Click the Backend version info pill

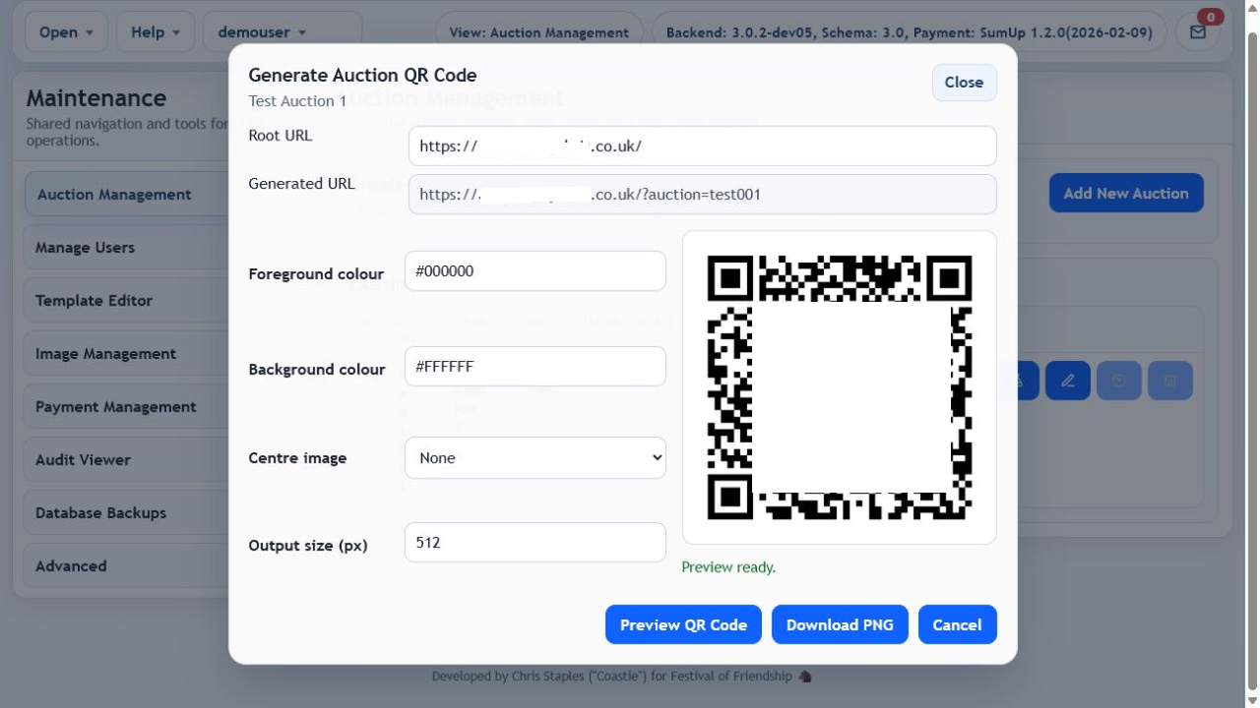tap(909, 32)
